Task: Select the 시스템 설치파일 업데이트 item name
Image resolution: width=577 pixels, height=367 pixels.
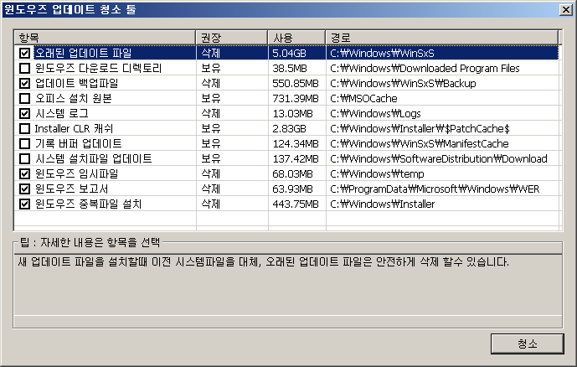Action: 93,158
